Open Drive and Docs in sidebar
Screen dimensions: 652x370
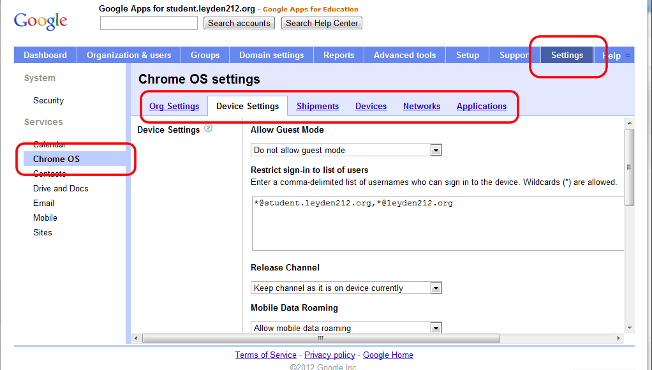tap(61, 188)
